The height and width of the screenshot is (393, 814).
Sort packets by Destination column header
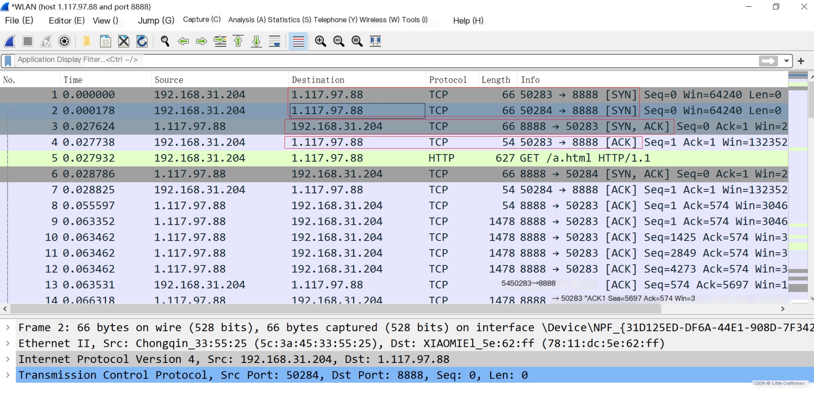(x=357, y=80)
